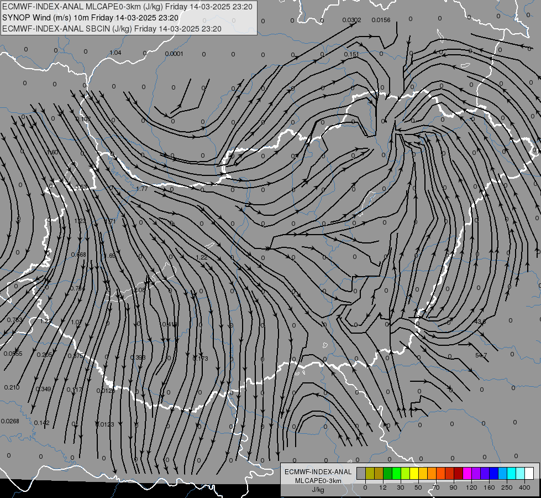Click the map value '0.734'
The image size is (541, 498).
[x=77, y=288]
